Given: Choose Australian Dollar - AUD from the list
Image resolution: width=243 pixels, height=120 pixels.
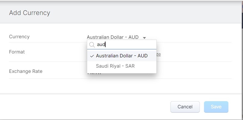Looking at the screenshot, I should (x=122, y=56).
